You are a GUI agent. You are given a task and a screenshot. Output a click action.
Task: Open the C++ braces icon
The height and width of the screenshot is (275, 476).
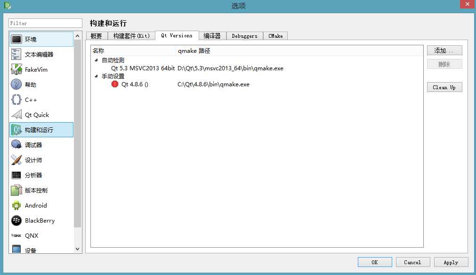pos(16,100)
